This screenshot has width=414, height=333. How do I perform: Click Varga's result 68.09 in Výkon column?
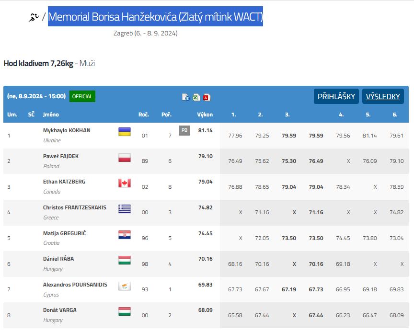pyautogui.click(x=206, y=310)
